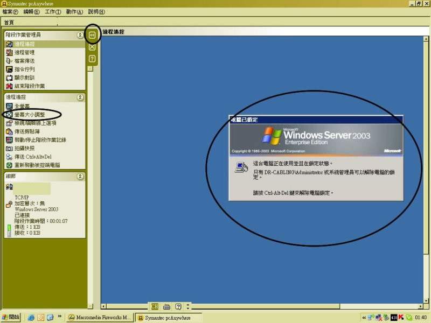
Task: Open the 編輯(E) menu
Action: 31,12
